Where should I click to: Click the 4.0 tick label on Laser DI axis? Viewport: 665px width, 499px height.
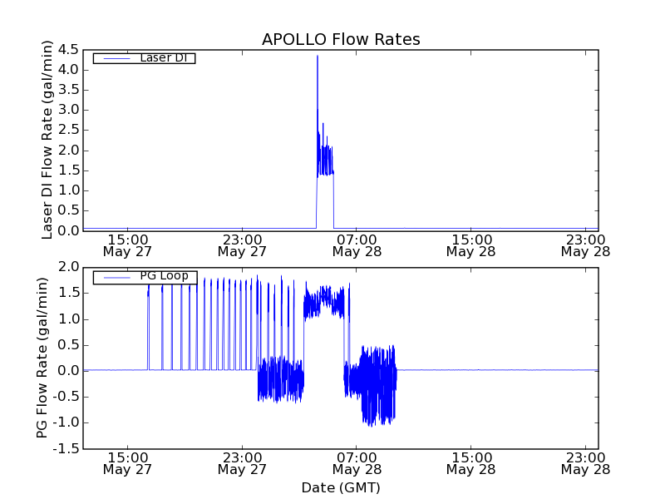click(69, 70)
